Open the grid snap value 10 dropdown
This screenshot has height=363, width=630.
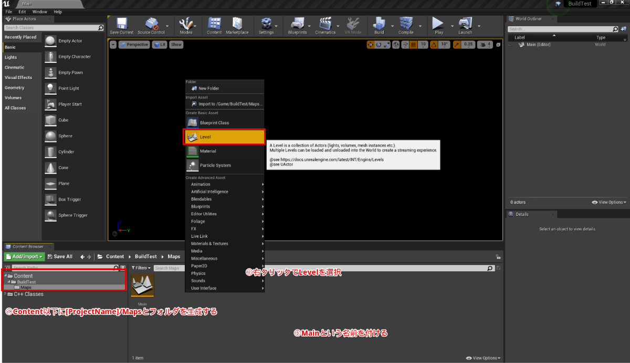coord(424,45)
